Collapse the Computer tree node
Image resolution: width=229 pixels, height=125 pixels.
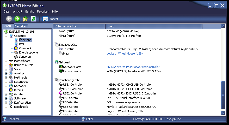[x=6, y=36]
